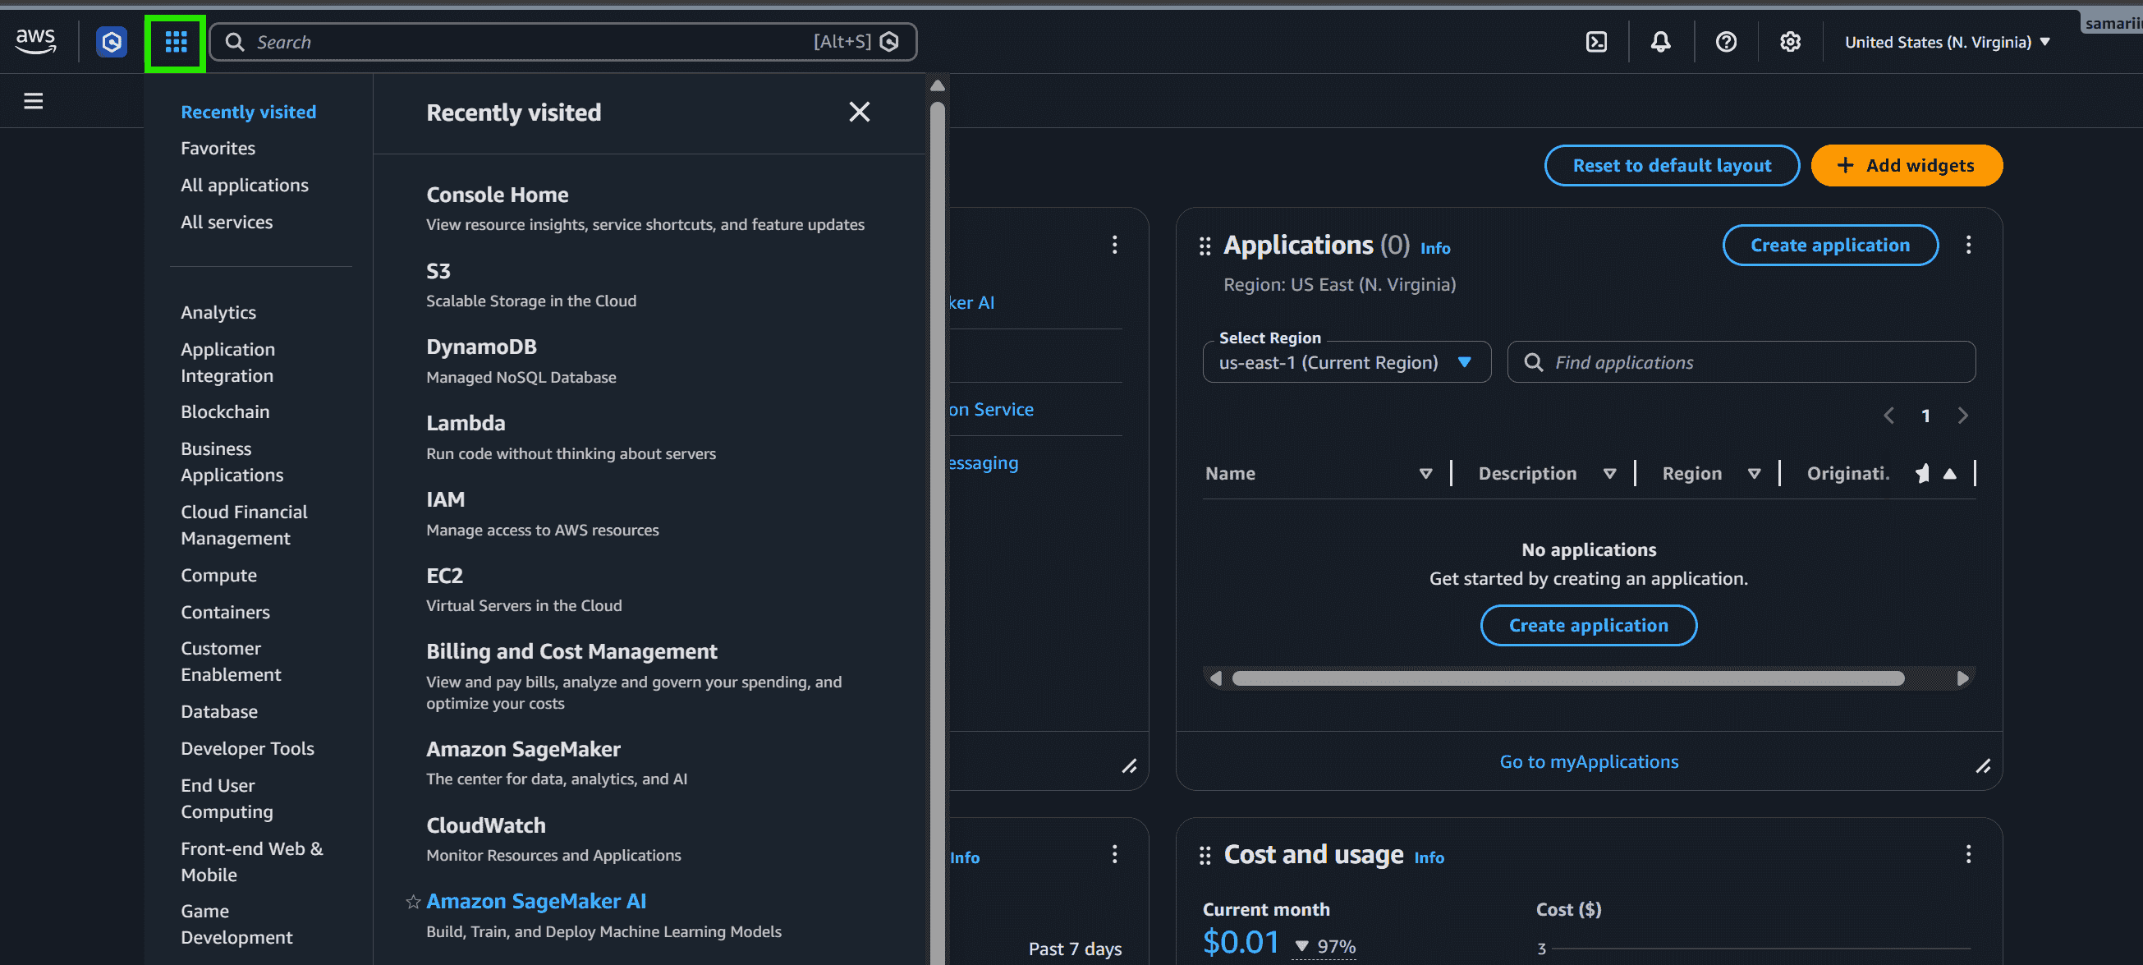Open EC2 service
The width and height of the screenshot is (2143, 965).
[444, 576]
